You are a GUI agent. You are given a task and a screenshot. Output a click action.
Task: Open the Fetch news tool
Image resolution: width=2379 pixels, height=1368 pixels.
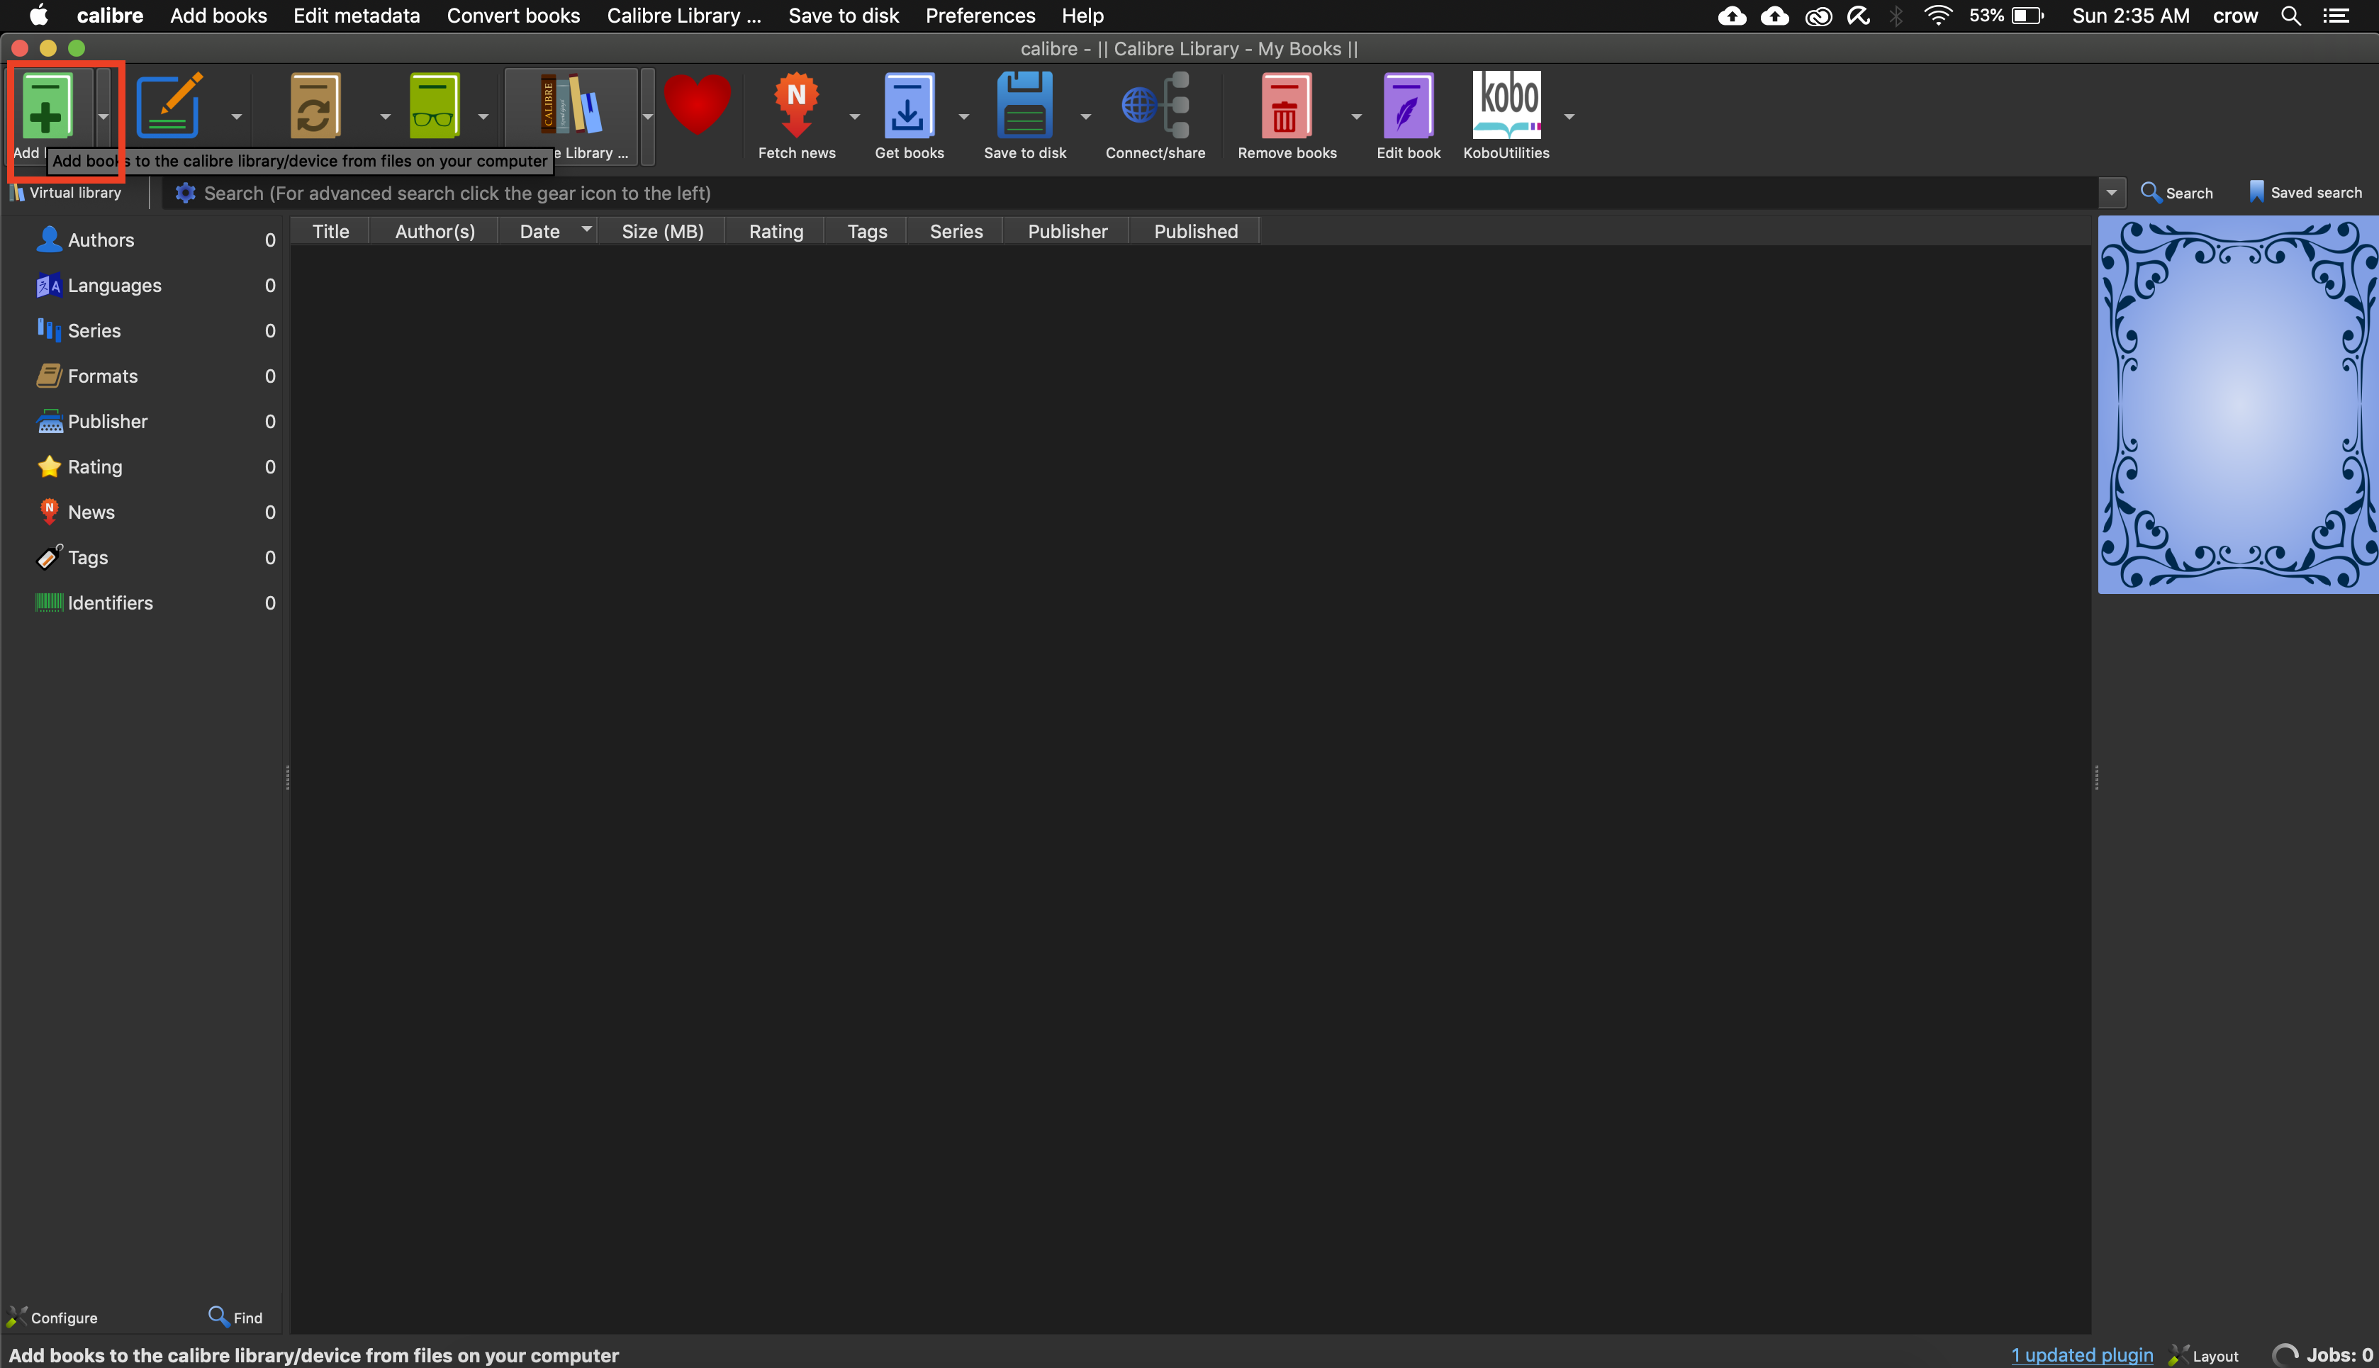click(796, 105)
